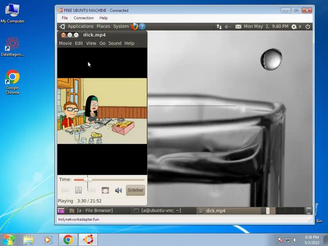Open the user 'a' status menu
The height and width of the screenshot is (246, 328).
tap(296, 27)
